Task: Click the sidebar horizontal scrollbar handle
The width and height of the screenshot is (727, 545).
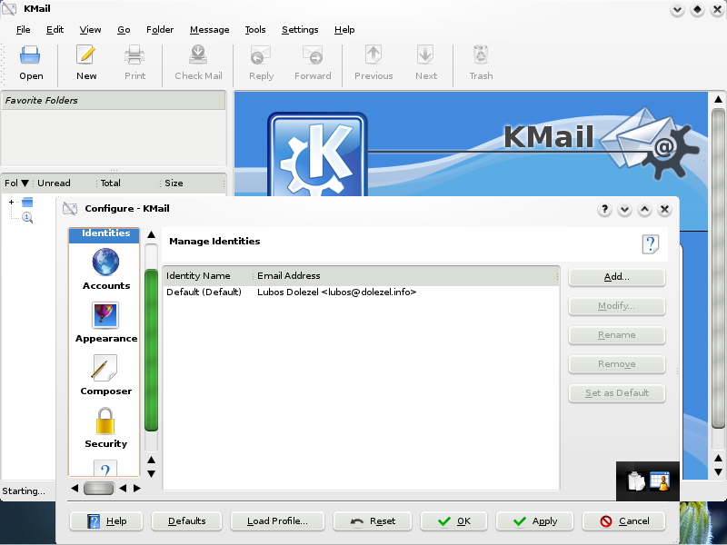Action: click(x=99, y=488)
